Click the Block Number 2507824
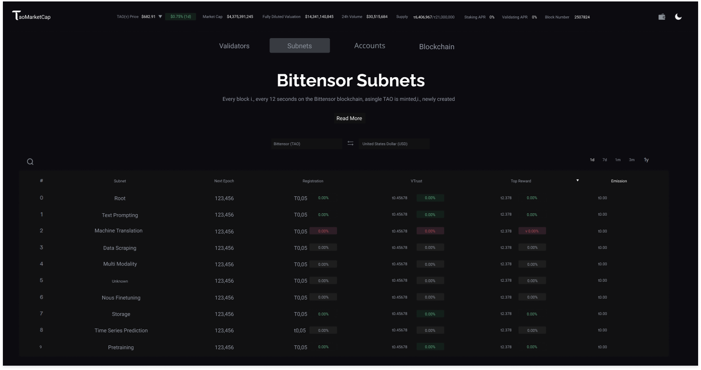Screen dimensions: 701x370 [582, 17]
